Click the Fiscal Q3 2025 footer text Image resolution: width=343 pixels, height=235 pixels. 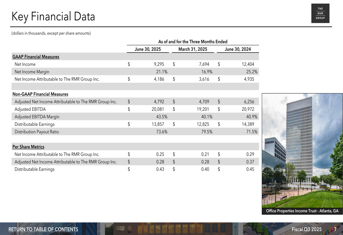307,229
